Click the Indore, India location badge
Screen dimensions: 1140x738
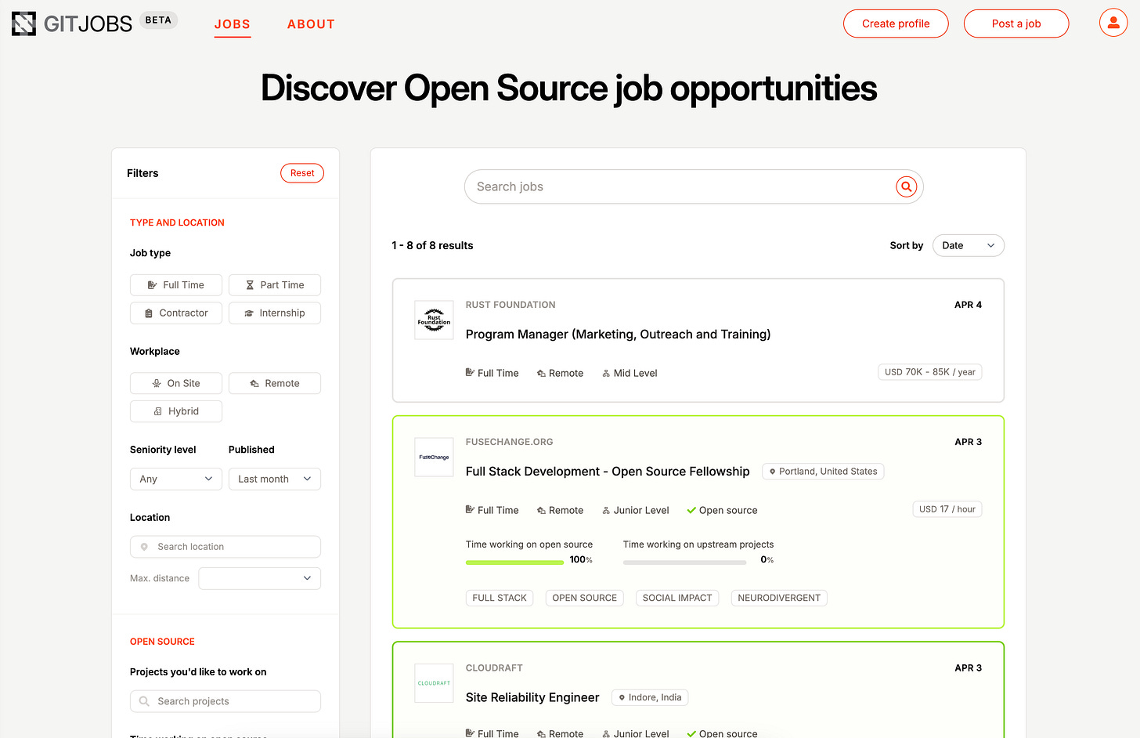(650, 697)
